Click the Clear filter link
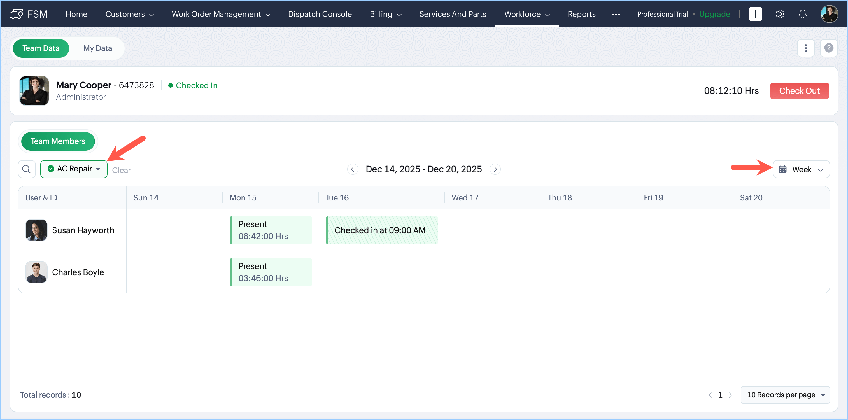 pos(121,170)
